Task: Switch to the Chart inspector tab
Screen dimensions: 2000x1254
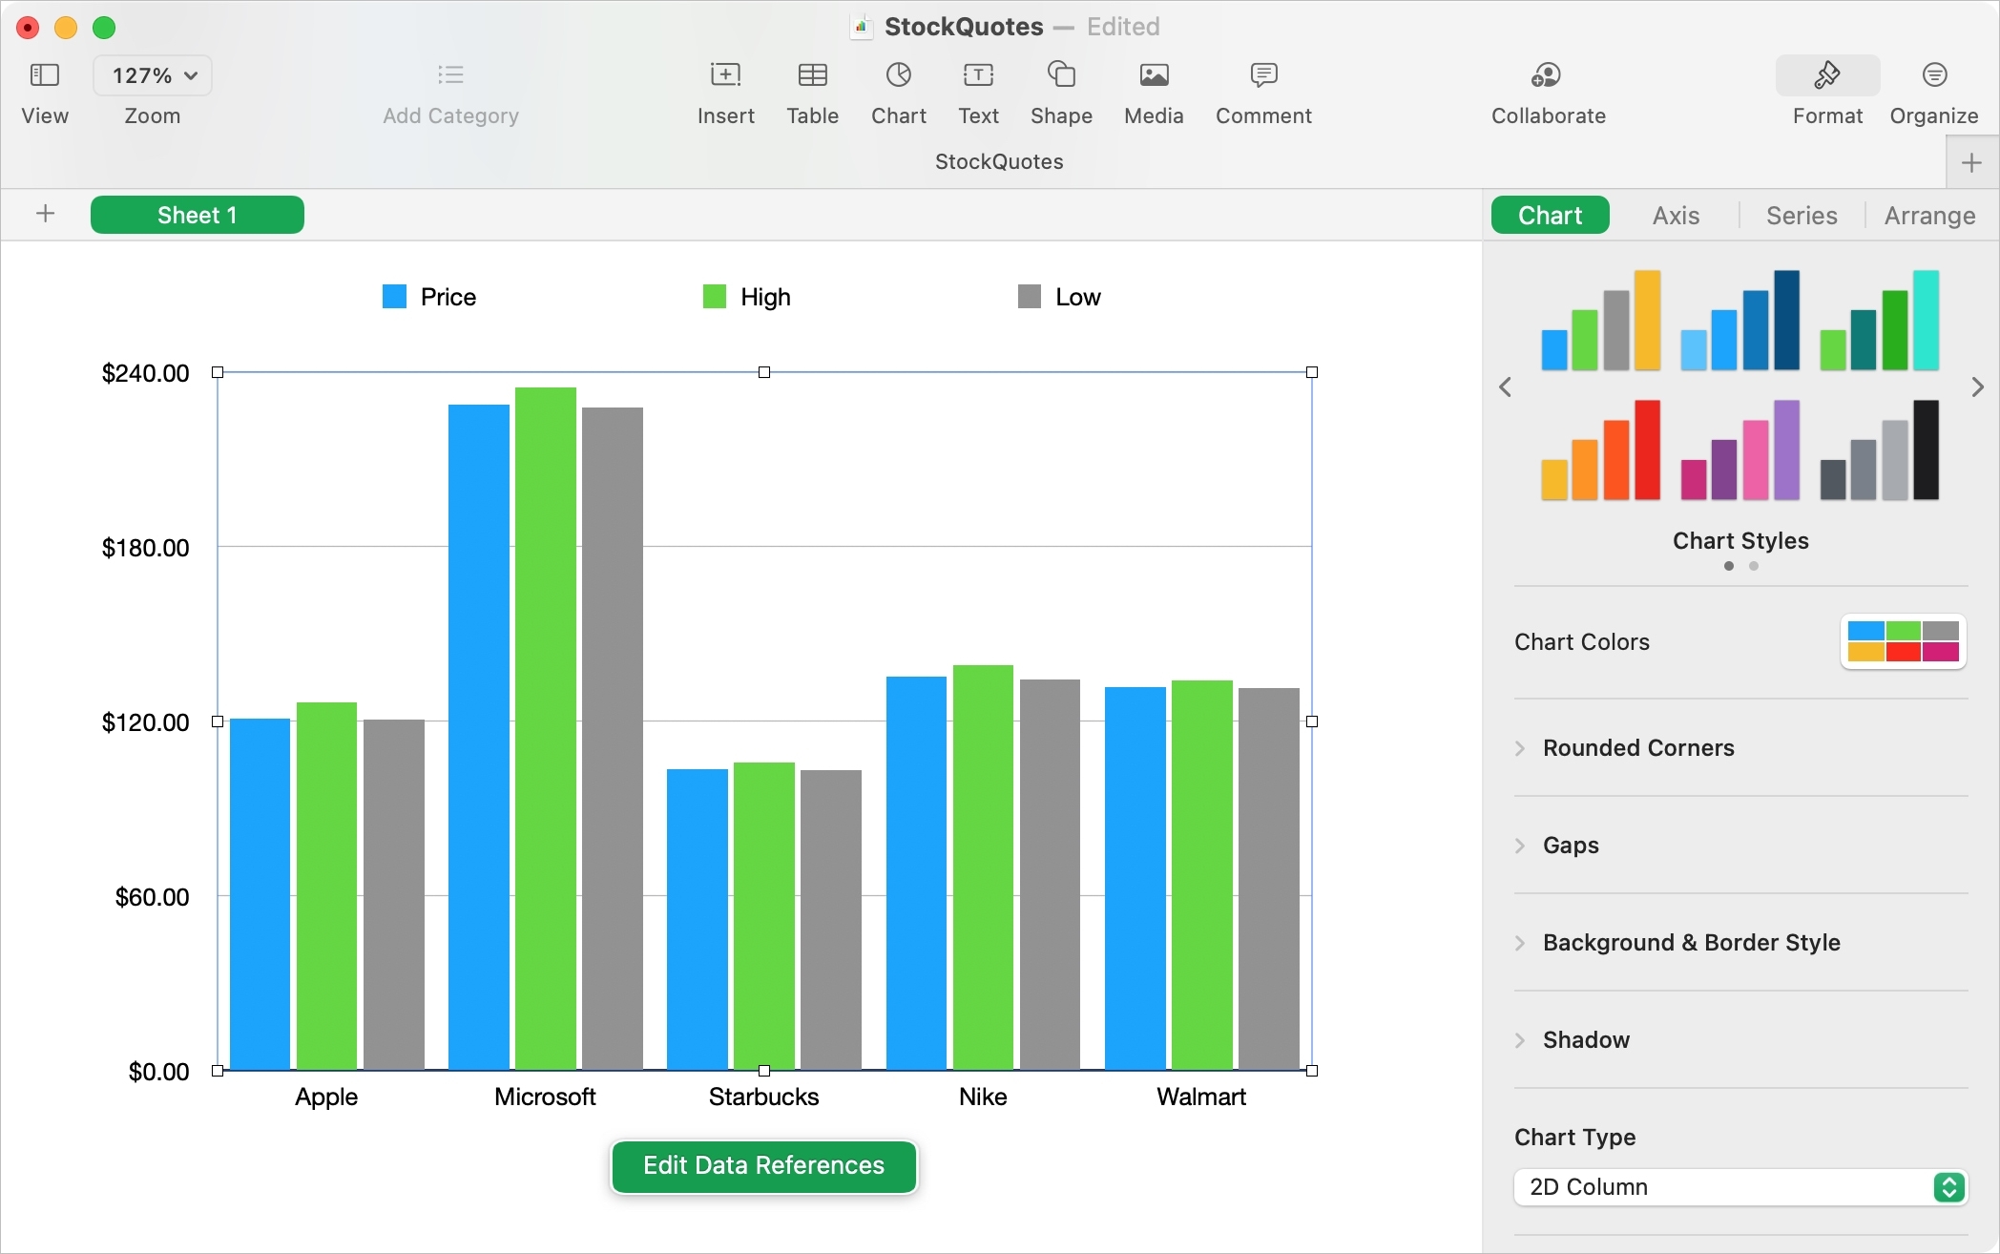Action: (1551, 215)
